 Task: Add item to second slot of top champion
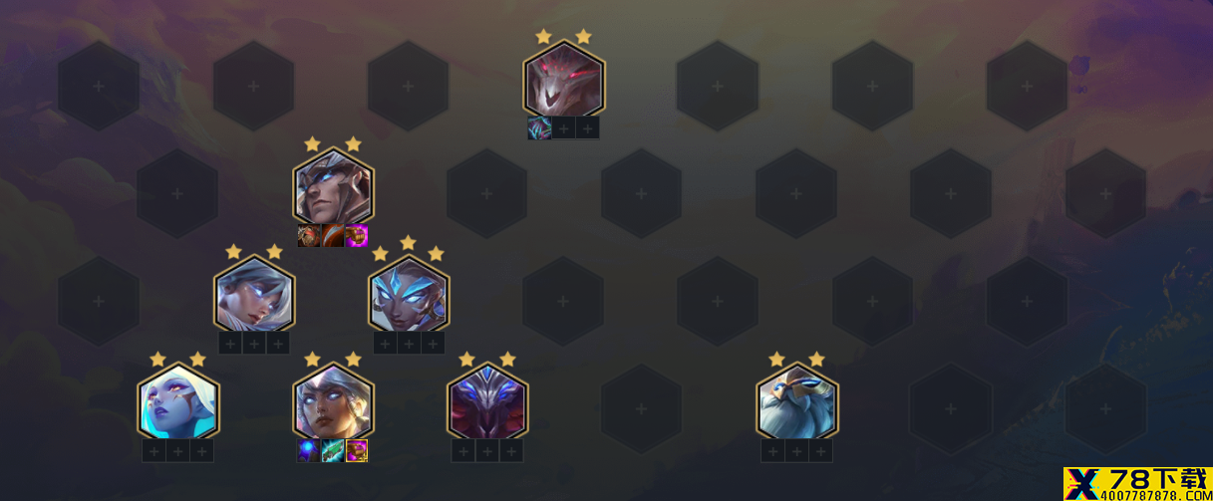563,128
